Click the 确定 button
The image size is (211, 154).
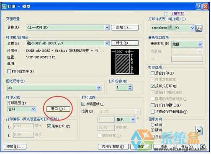(x=141, y=146)
